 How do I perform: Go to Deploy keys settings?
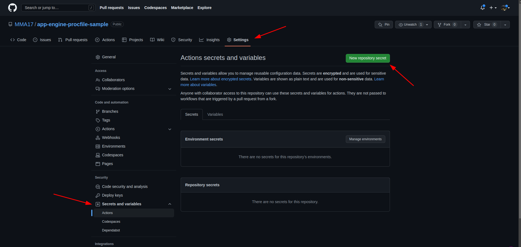(112, 196)
